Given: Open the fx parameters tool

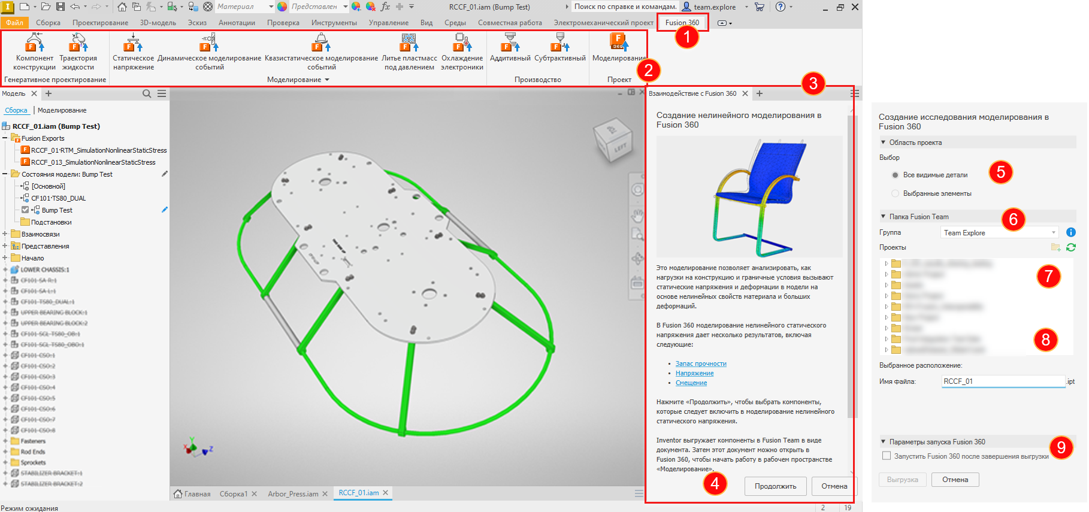Looking at the screenshot, I should coord(385,7).
